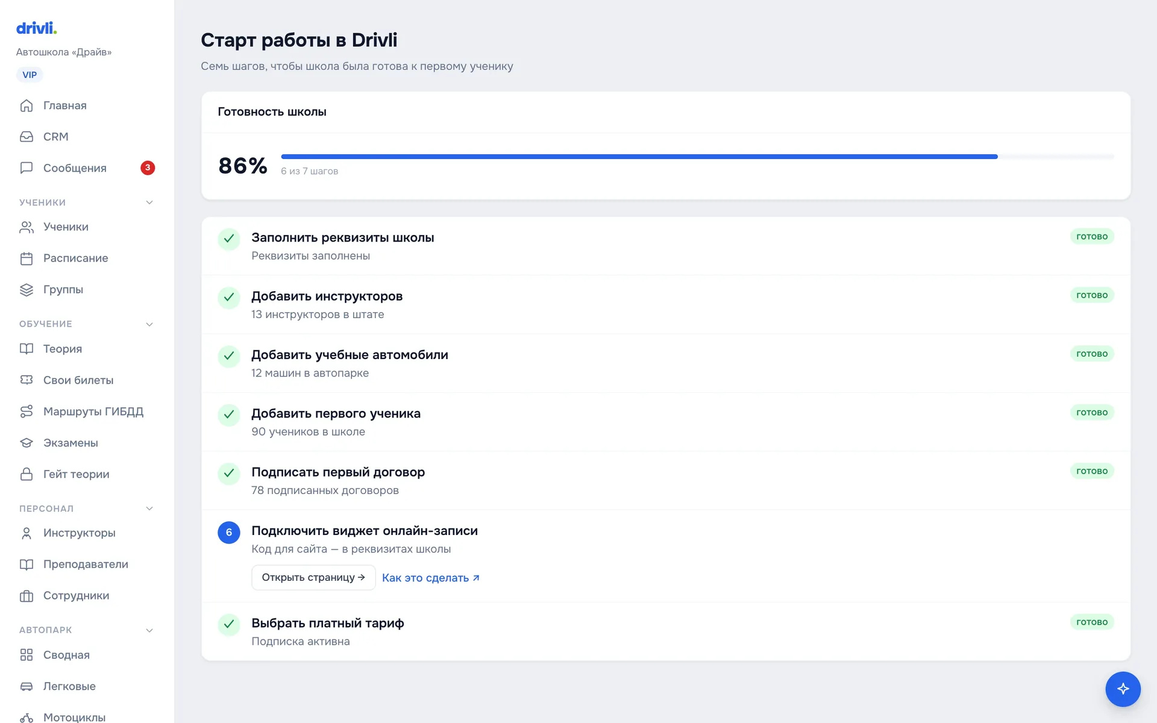Click the text Реквизиты заполнены
Screen dimensions: 1157x723
pyautogui.click(x=310, y=256)
